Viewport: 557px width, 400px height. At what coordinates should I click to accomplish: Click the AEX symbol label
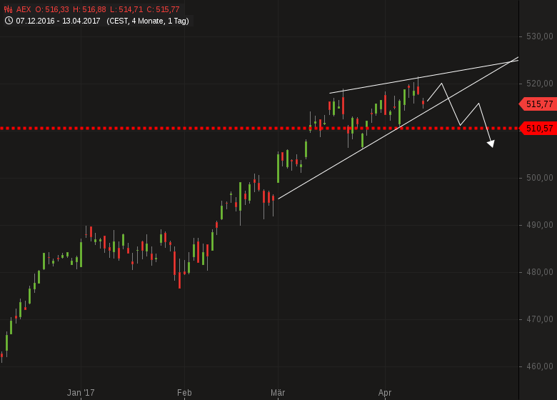click(x=24, y=9)
